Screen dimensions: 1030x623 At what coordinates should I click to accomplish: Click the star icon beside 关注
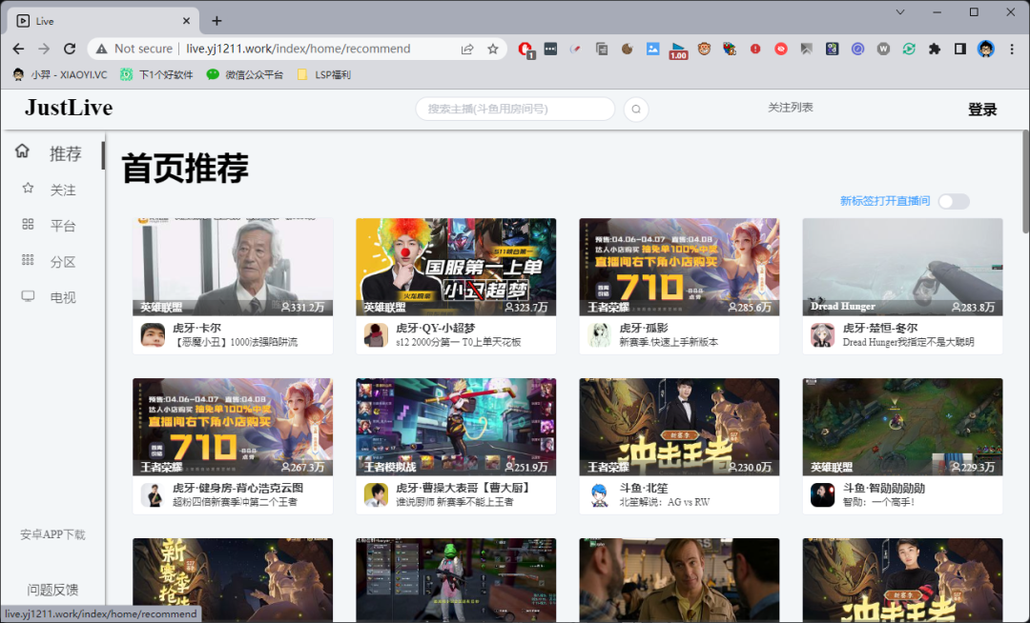28,189
